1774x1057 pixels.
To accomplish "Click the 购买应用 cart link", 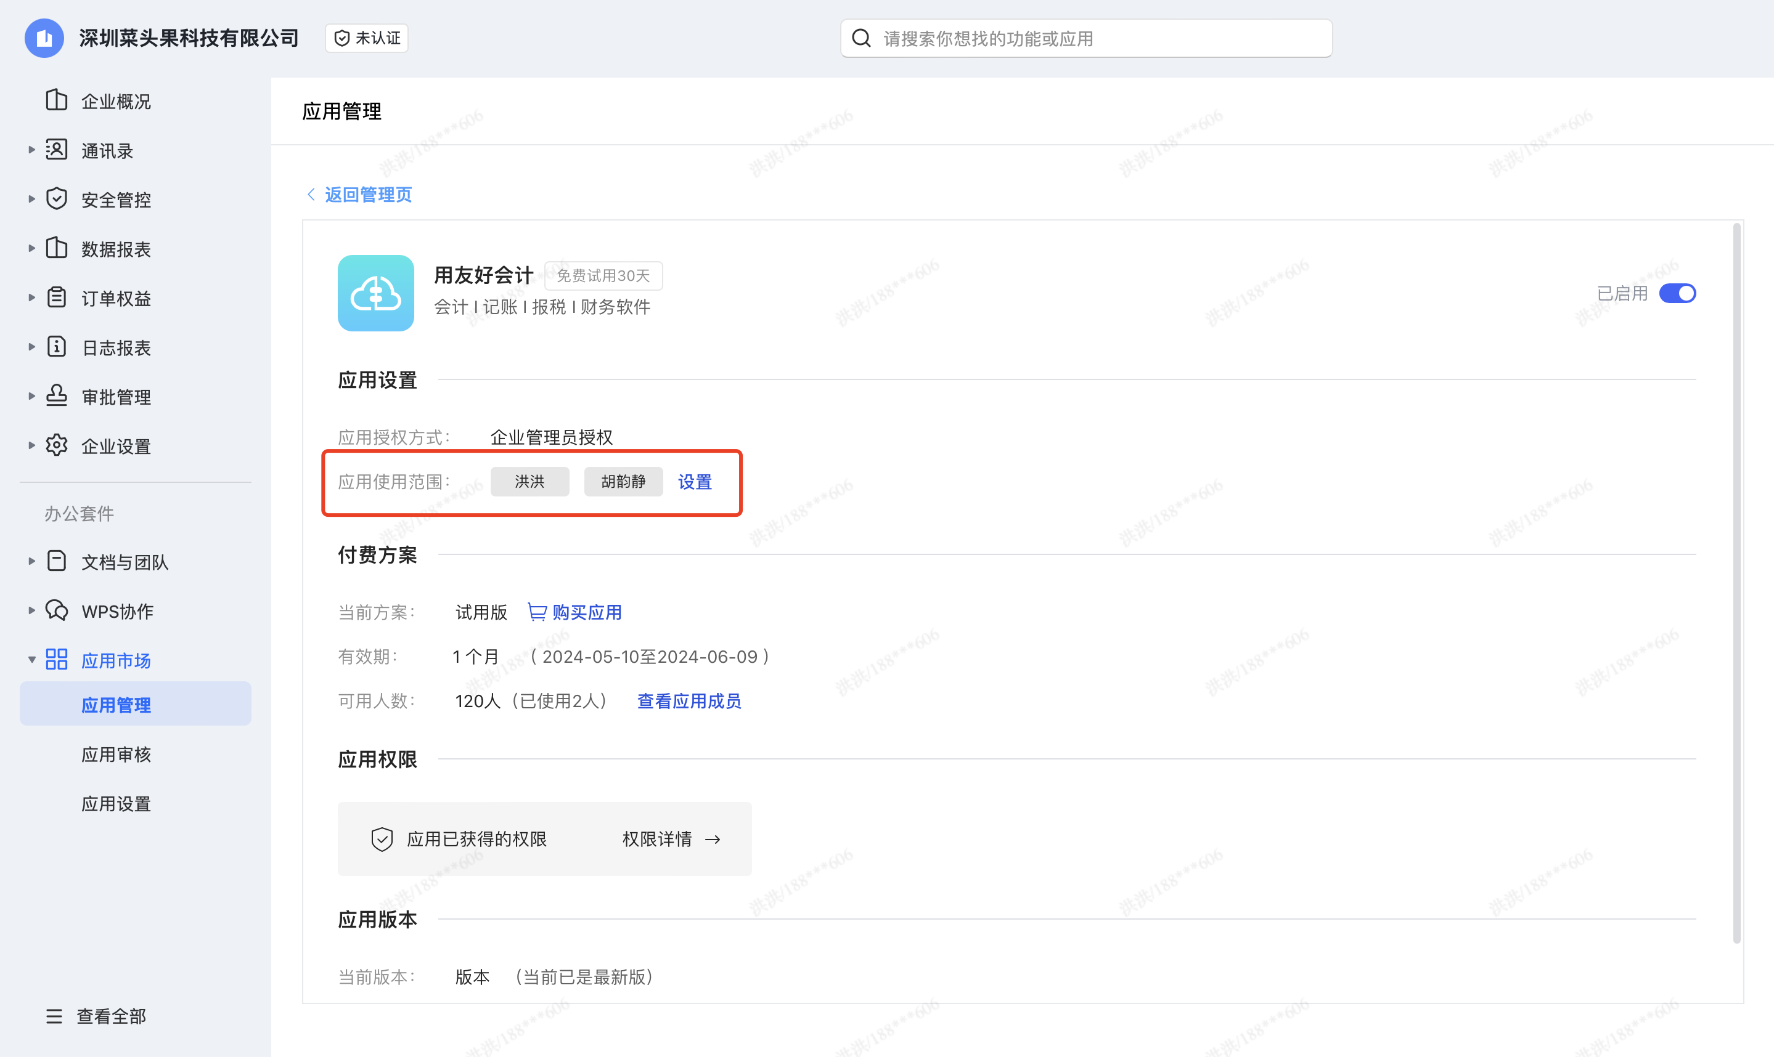I will point(574,612).
